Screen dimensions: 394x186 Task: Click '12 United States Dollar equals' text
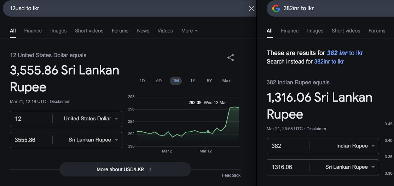(x=48, y=55)
